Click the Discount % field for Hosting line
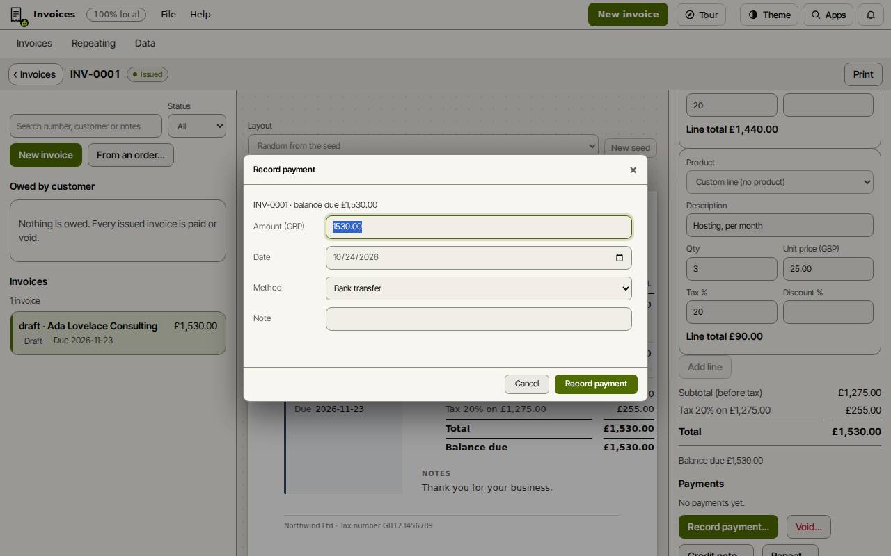891x556 pixels. (828, 312)
